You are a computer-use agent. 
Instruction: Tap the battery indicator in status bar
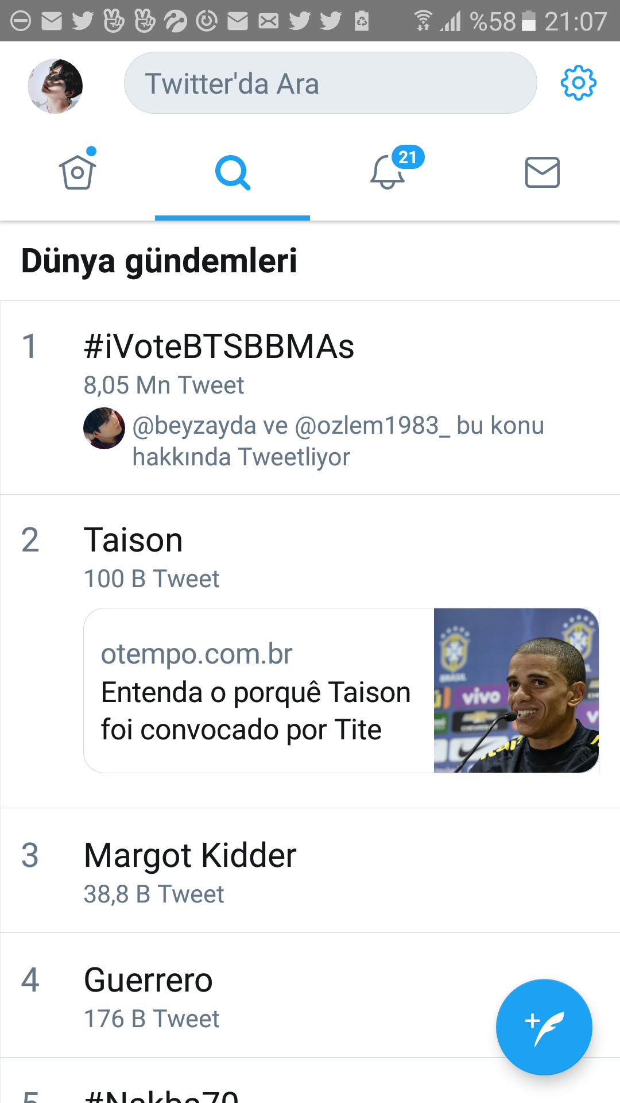click(x=529, y=21)
